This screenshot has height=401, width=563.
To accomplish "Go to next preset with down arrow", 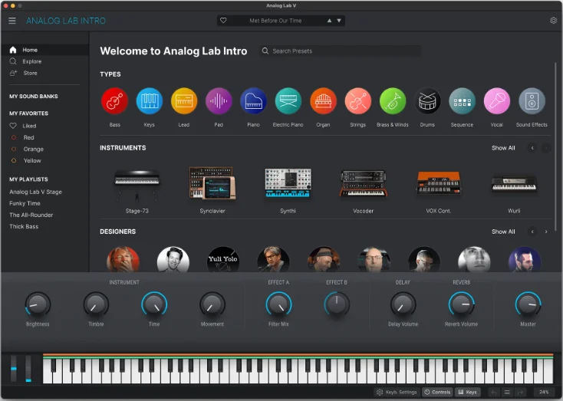I will coord(339,21).
